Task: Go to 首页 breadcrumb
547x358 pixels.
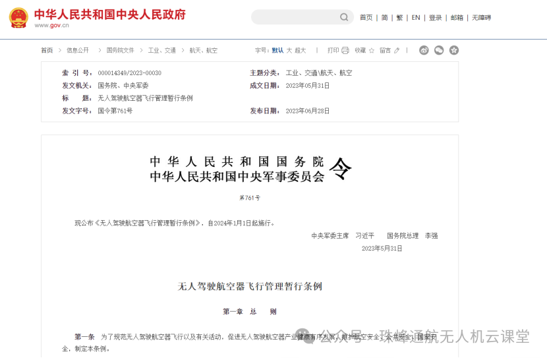Action: (47, 50)
